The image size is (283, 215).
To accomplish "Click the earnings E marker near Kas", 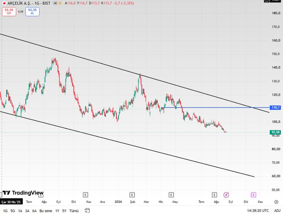I will (x=85, y=195).
